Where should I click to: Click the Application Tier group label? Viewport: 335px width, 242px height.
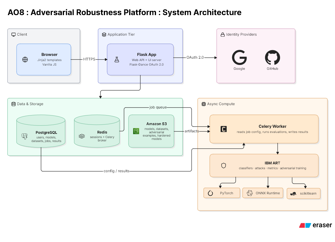pyautogui.click(x=121, y=34)
